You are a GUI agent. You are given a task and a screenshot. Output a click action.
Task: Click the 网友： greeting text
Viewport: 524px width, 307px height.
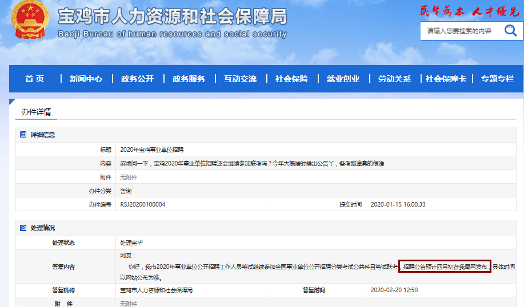coord(127,256)
